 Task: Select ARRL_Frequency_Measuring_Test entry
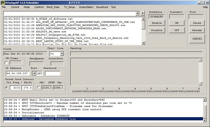click(x=73, y=38)
